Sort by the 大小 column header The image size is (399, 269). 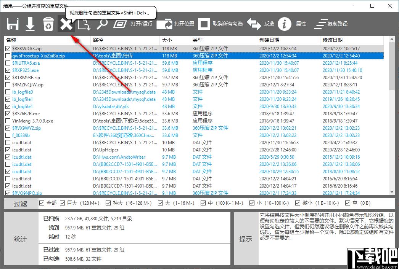(x=175, y=40)
